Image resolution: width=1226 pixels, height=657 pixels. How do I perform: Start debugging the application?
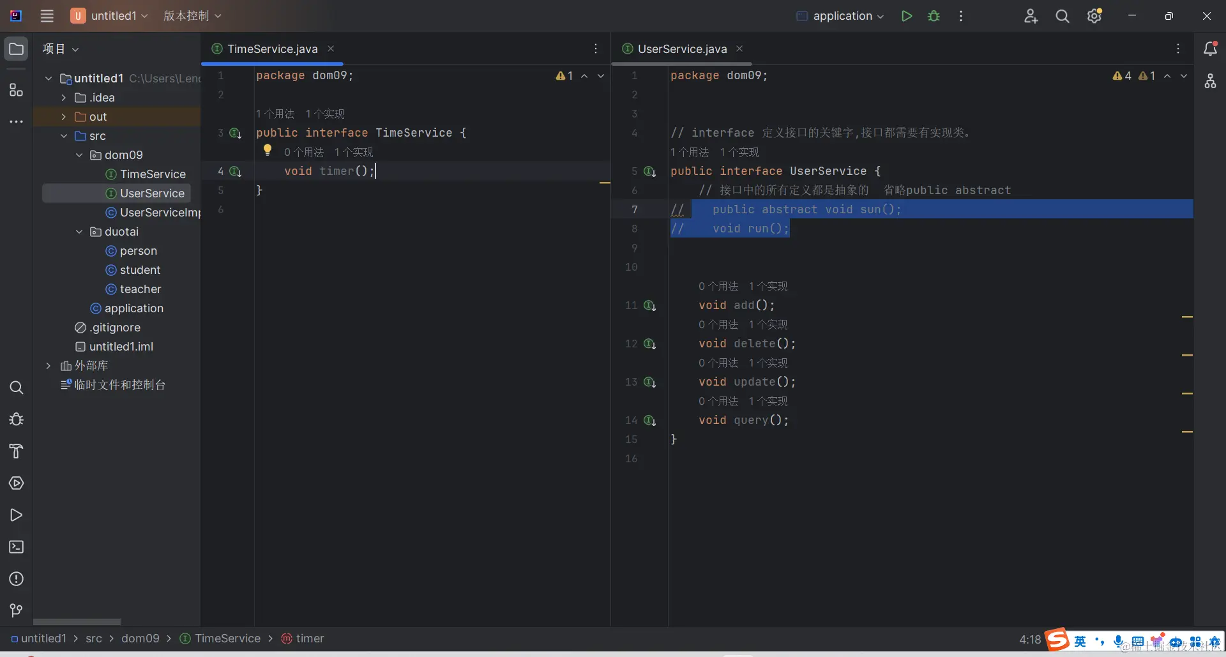click(x=934, y=16)
